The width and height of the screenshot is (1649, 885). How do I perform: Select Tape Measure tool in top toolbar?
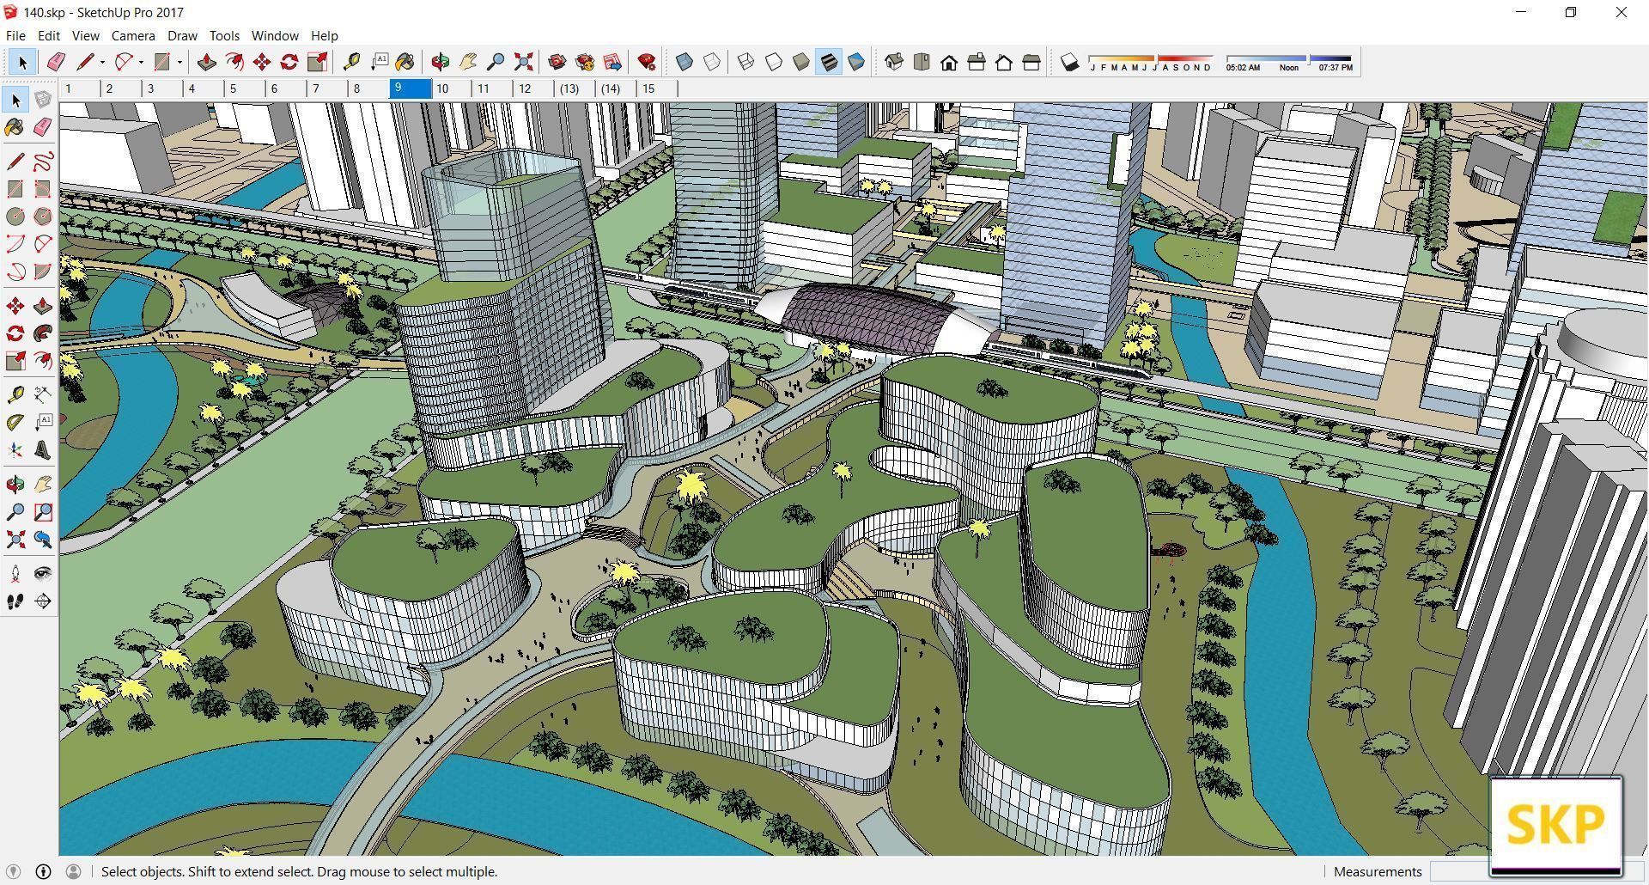tap(351, 62)
